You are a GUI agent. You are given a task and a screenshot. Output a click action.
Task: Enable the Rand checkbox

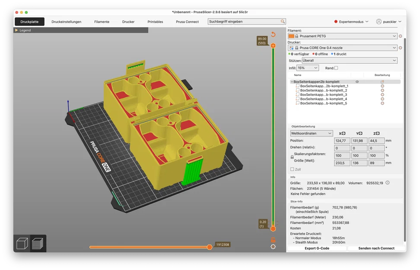click(x=336, y=68)
